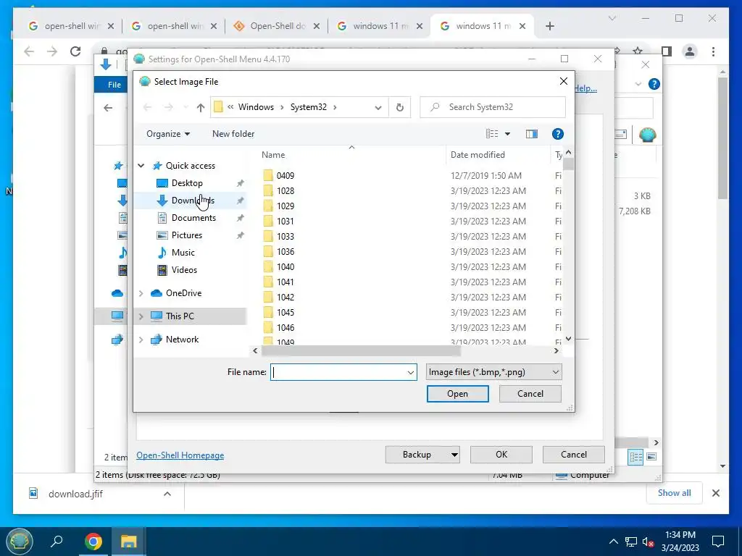Select the 0409 folder
The image size is (742, 556).
coord(285,176)
